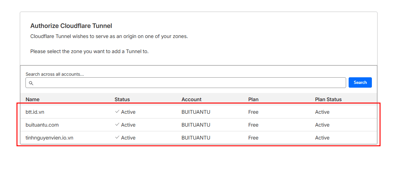The height and width of the screenshot is (175, 414).
Task: Click the Name column header
Action: click(32, 99)
